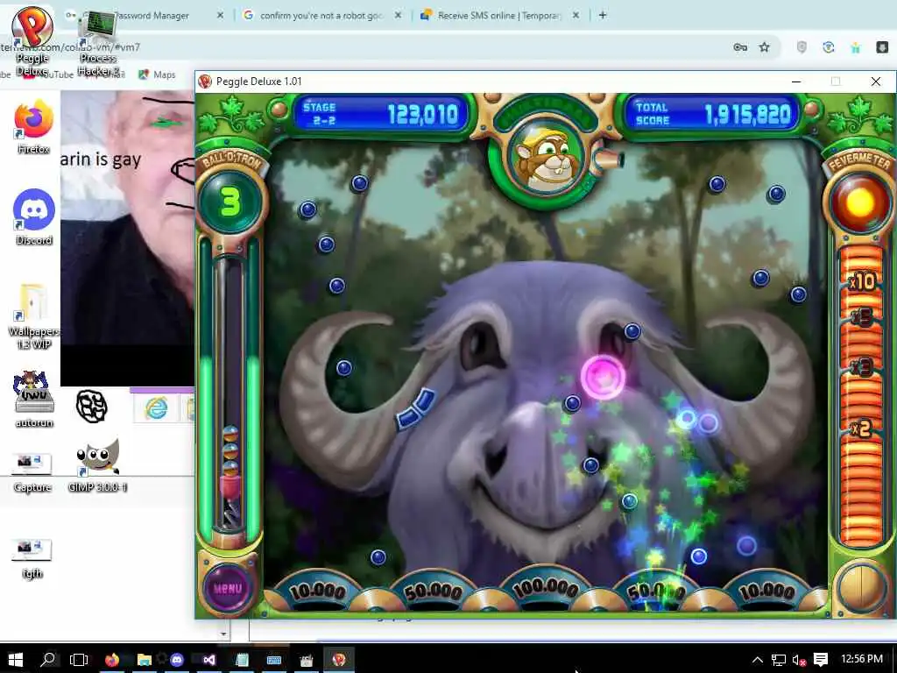897x673 pixels.
Task: Minimize the Peggle Deluxe 1.01 window
Action: click(795, 81)
